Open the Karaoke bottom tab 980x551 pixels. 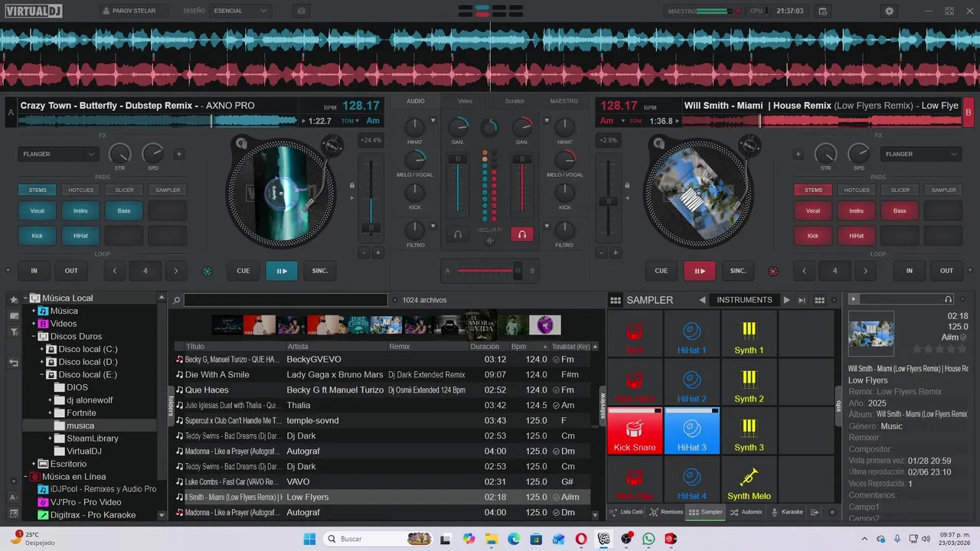click(x=787, y=512)
